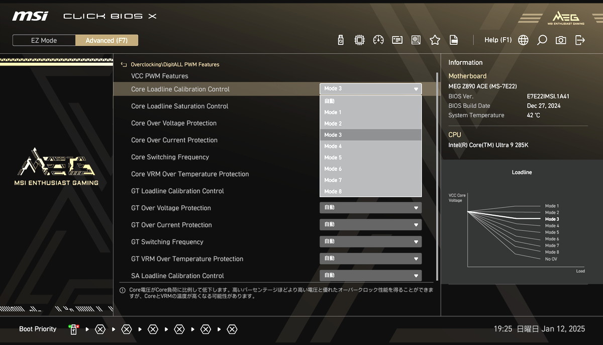Click the CPU chip icon in toolbar
The width and height of the screenshot is (603, 345).
pyautogui.click(x=359, y=40)
